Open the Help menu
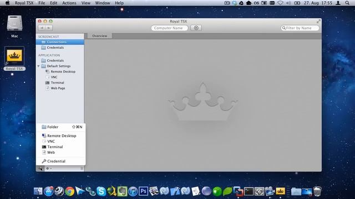Viewport: 355px width, 199px height. [119, 3]
